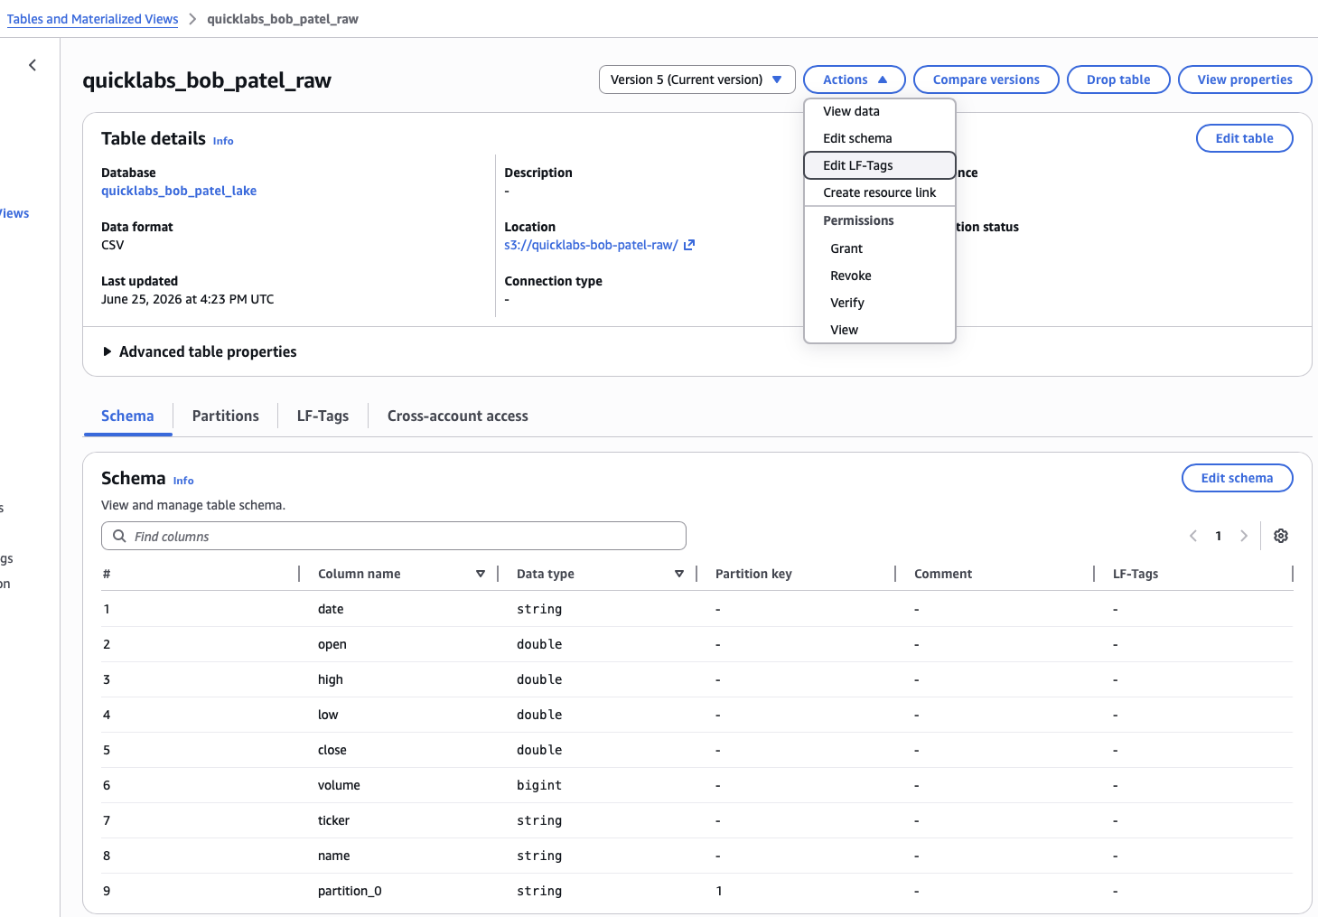
Task: Click the search magnifier in Find columns
Action: tap(119, 536)
